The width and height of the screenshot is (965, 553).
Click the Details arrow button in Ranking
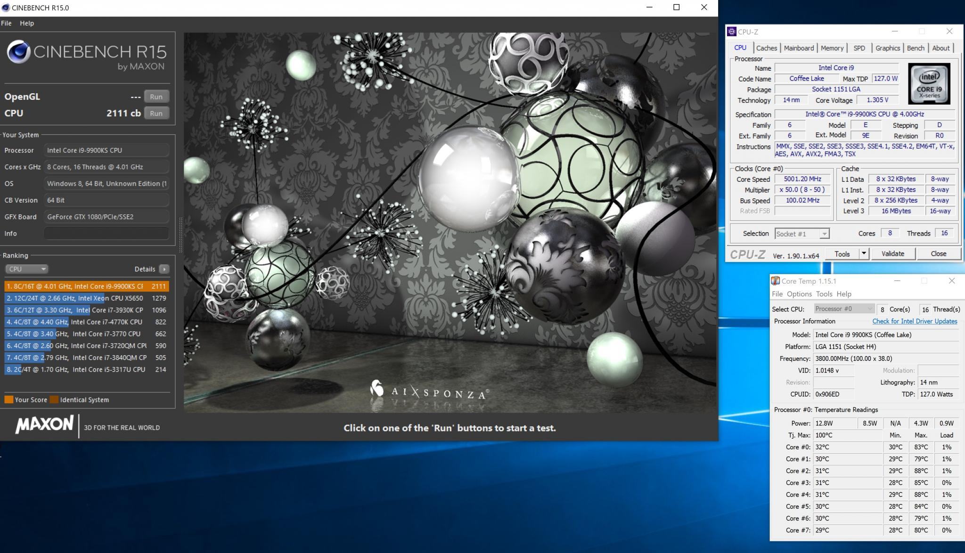click(x=164, y=269)
